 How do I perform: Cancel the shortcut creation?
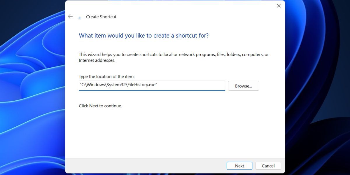click(x=268, y=166)
